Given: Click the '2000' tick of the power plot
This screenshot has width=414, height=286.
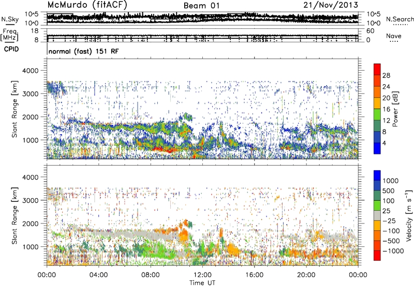Looking at the screenshot, I should (x=31, y=117).
